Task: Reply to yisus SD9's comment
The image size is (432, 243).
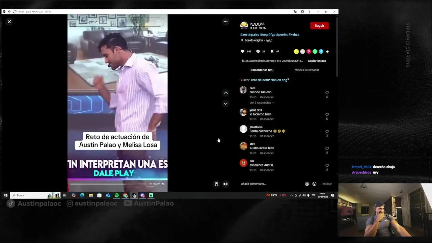Action: 267,119
